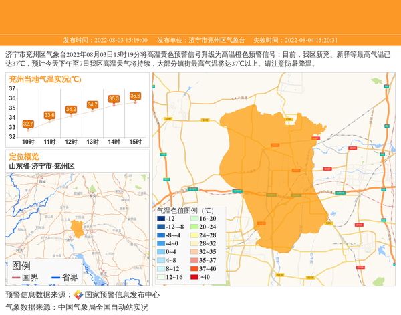Click the 34.7 data label at 13时

[x=92, y=104]
